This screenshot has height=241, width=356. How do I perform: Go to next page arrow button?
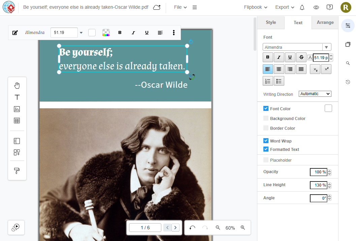tap(175, 228)
